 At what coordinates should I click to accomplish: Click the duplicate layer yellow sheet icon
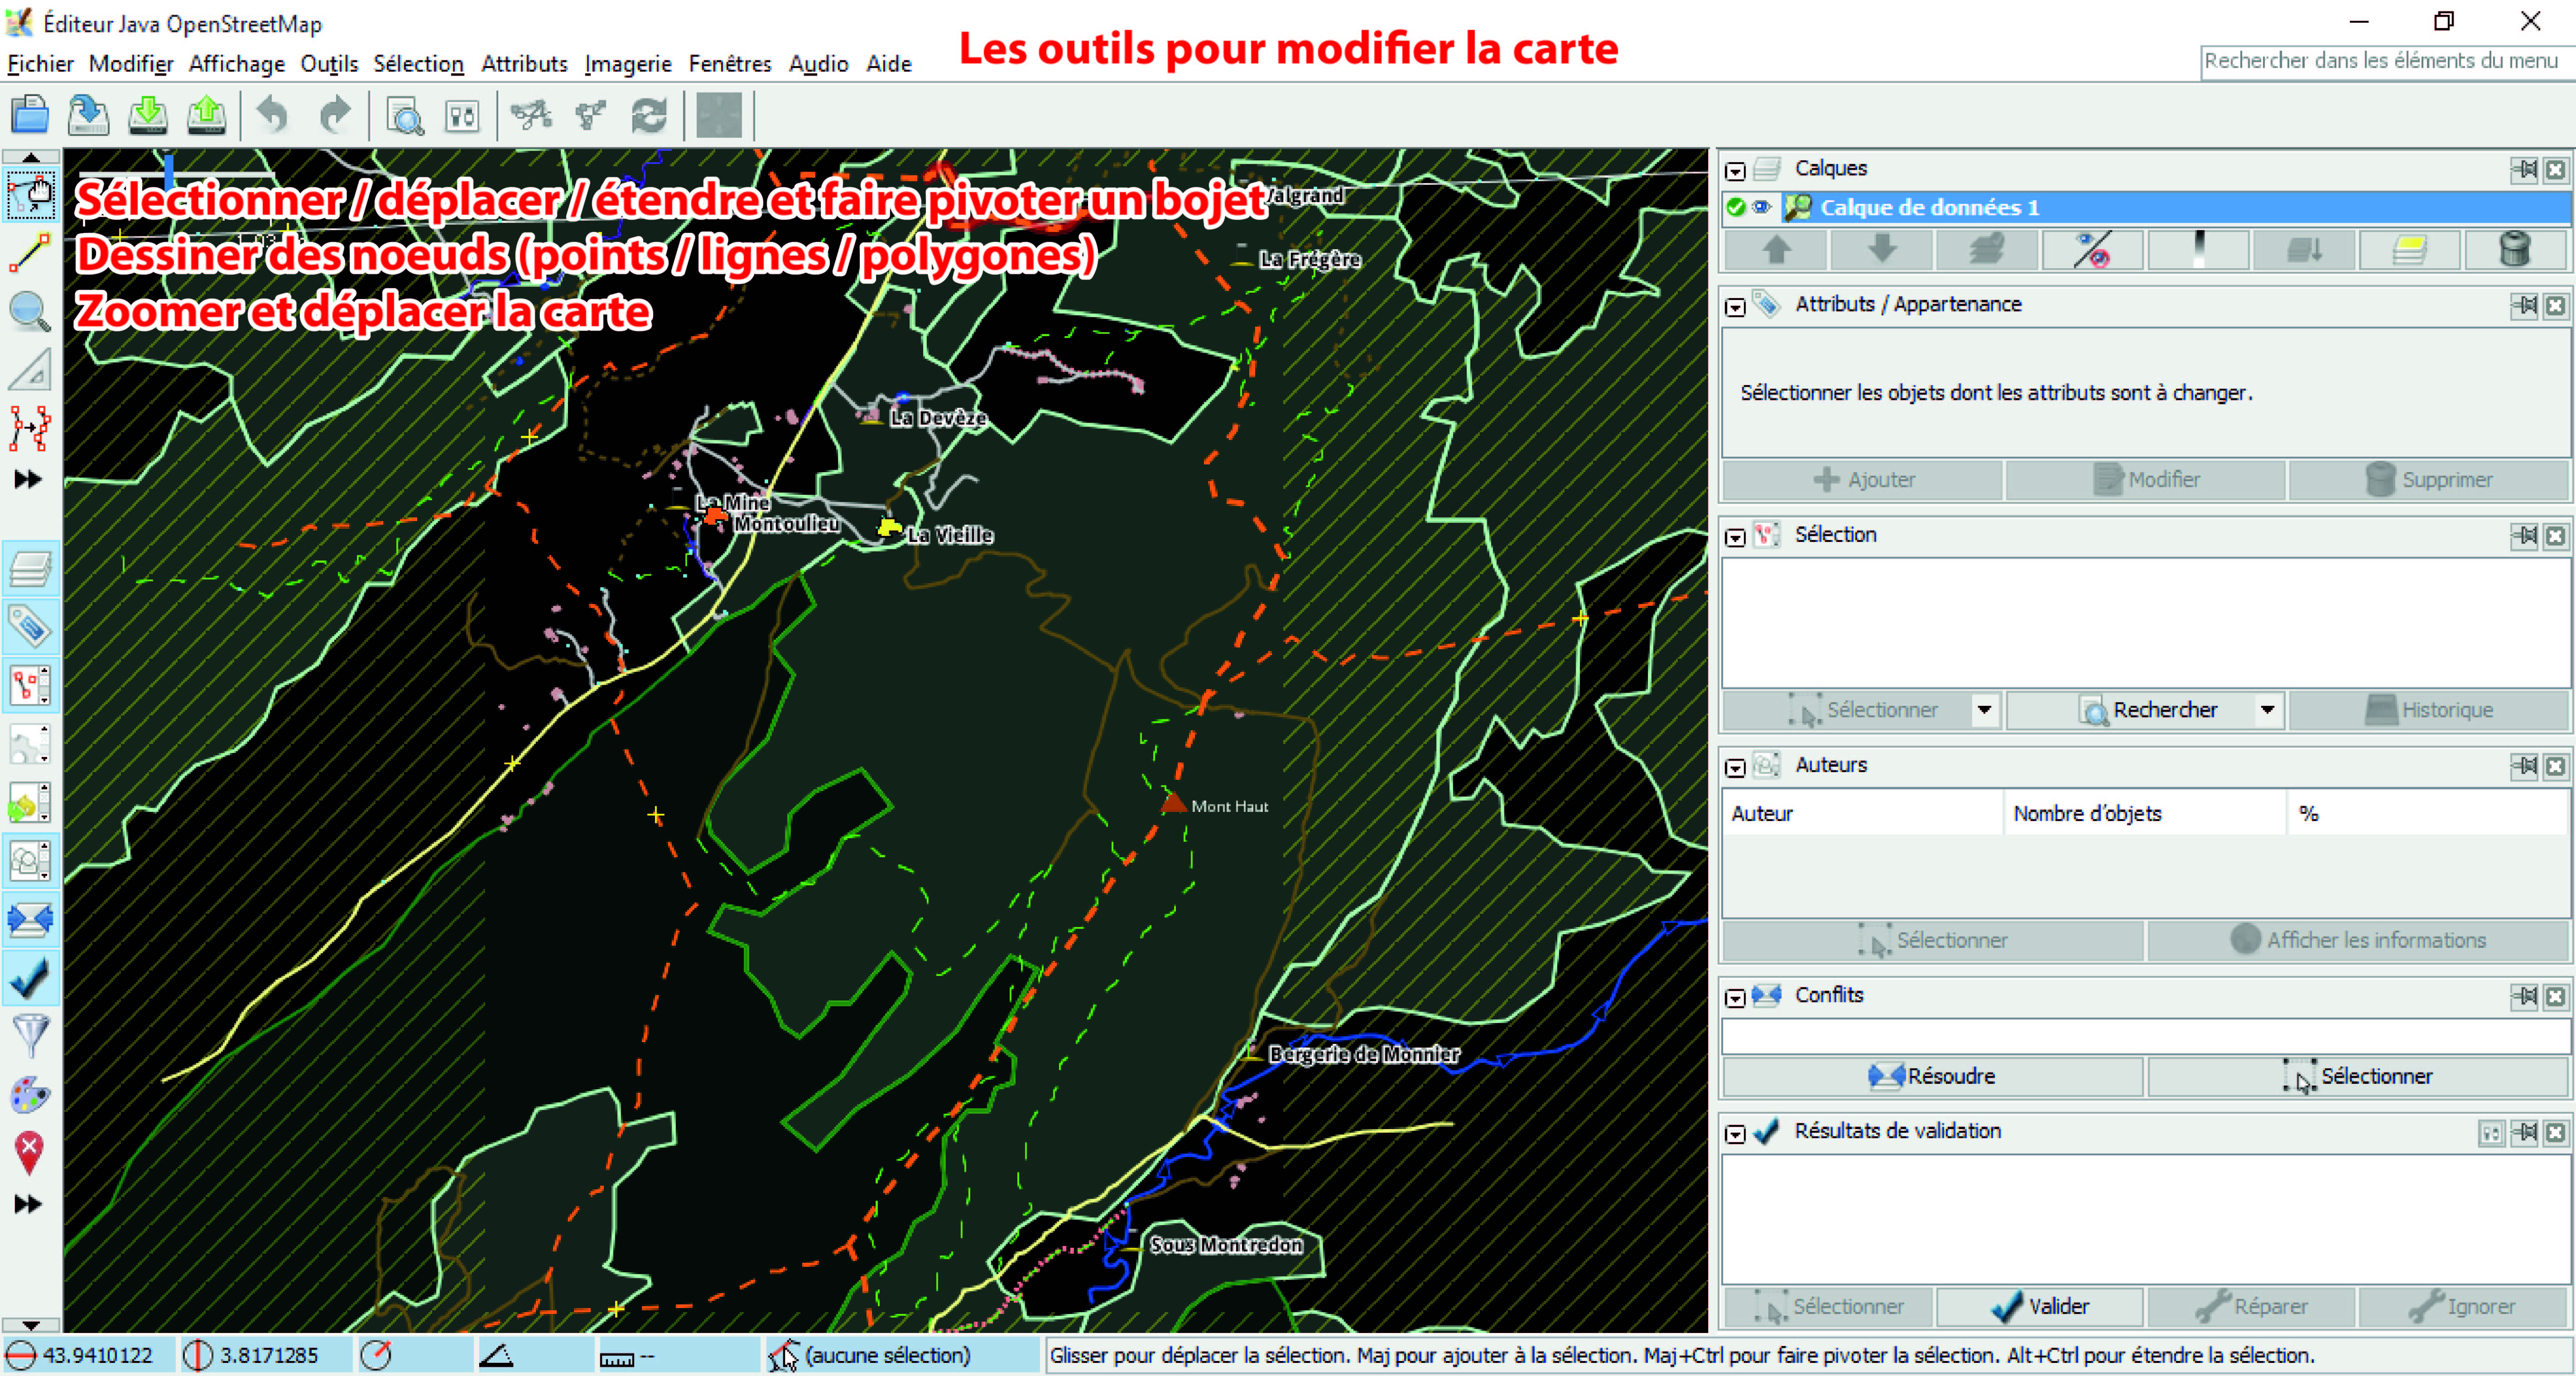pos(2409,249)
